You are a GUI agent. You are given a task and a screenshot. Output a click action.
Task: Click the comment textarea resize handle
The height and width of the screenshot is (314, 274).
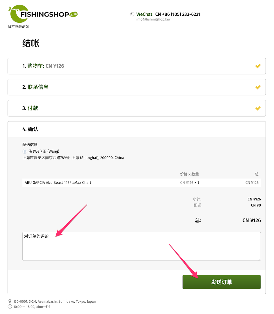pos(259,259)
